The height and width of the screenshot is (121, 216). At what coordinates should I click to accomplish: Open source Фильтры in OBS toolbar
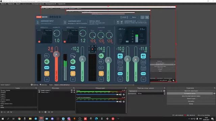[x=44, y=85]
